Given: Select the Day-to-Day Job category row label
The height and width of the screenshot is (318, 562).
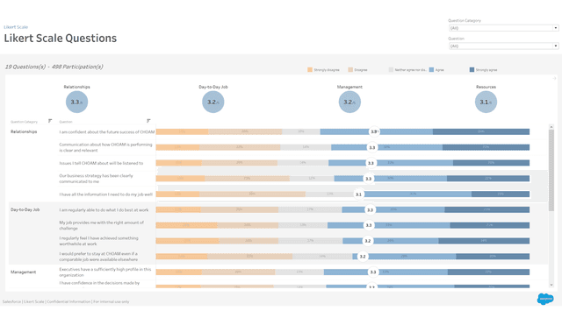Looking at the screenshot, I should pos(25,209).
